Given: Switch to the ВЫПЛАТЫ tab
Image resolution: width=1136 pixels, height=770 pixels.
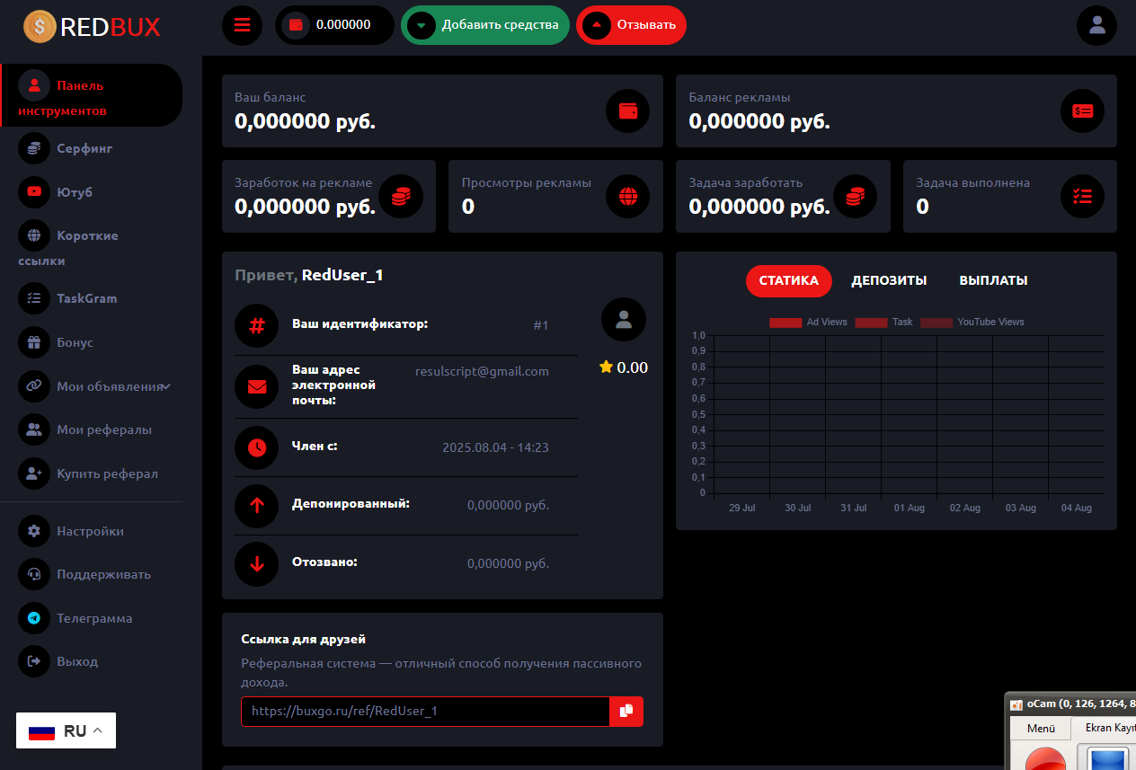Looking at the screenshot, I should (993, 280).
